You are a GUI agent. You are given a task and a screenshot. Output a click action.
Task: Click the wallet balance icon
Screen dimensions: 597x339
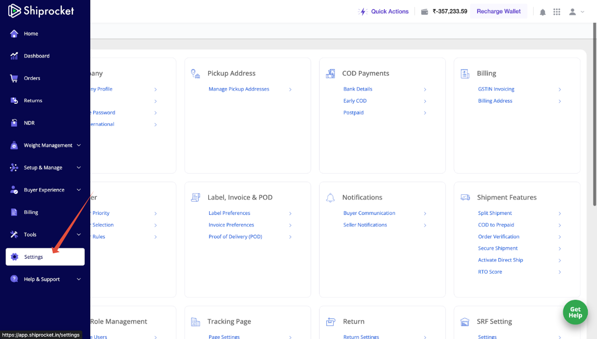pos(424,12)
